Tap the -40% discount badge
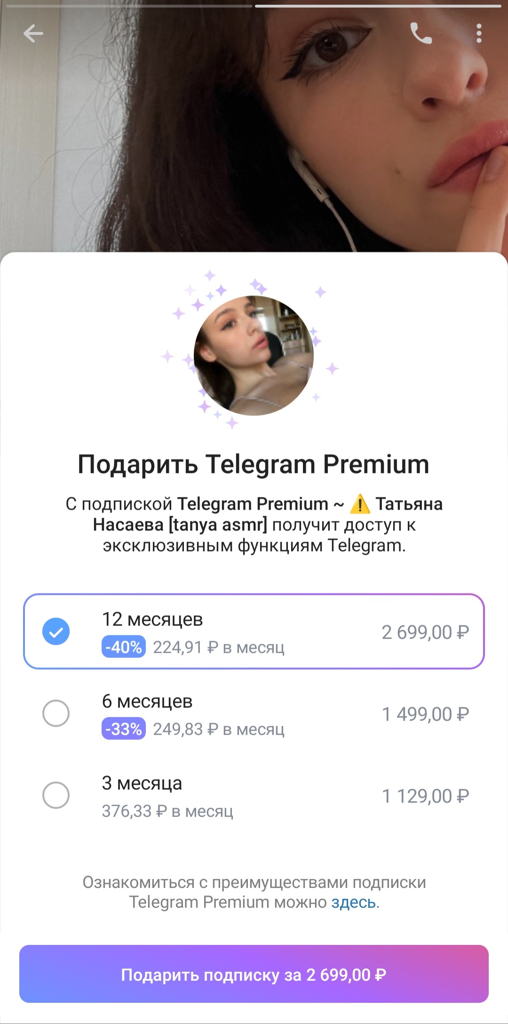508x1024 pixels. (124, 647)
